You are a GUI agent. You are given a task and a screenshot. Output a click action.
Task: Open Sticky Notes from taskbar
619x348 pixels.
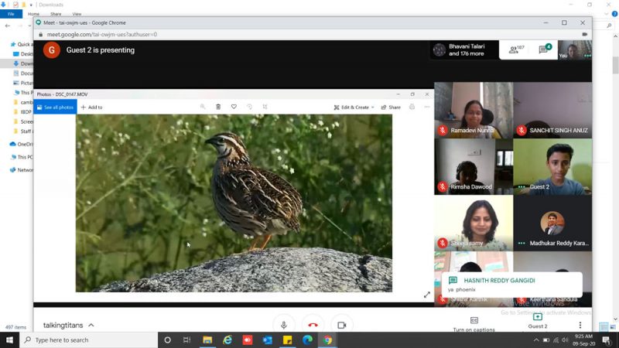coord(287,339)
